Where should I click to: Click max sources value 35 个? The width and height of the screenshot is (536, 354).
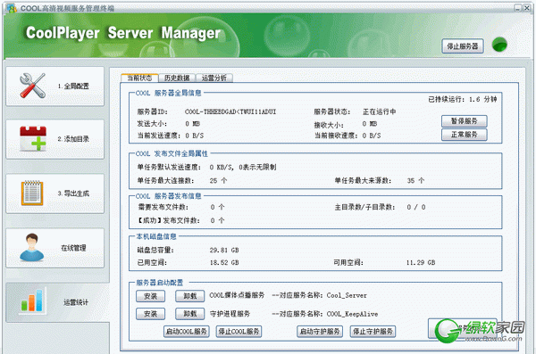pyautogui.click(x=415, y=181)
